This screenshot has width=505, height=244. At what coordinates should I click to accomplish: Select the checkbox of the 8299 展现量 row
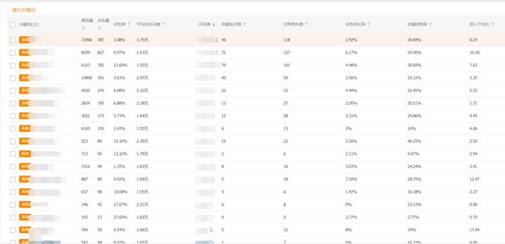point(13,53)
